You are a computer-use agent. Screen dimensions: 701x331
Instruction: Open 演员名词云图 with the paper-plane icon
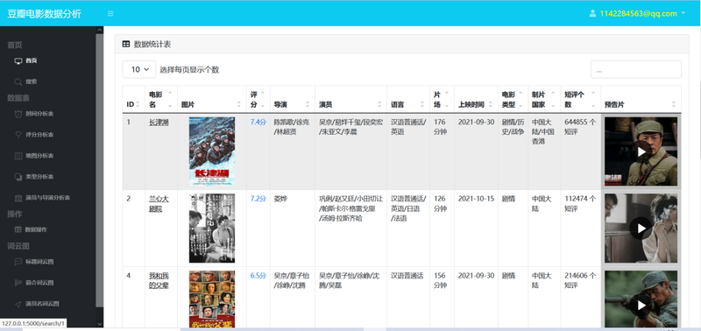click(x=37, y=303)
